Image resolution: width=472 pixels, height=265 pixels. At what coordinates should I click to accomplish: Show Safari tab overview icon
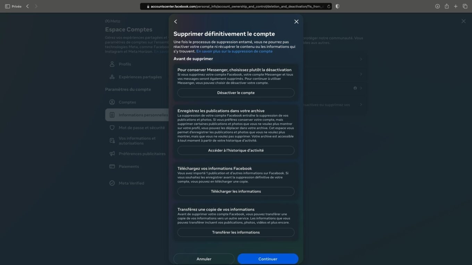(x=465, y=6)
